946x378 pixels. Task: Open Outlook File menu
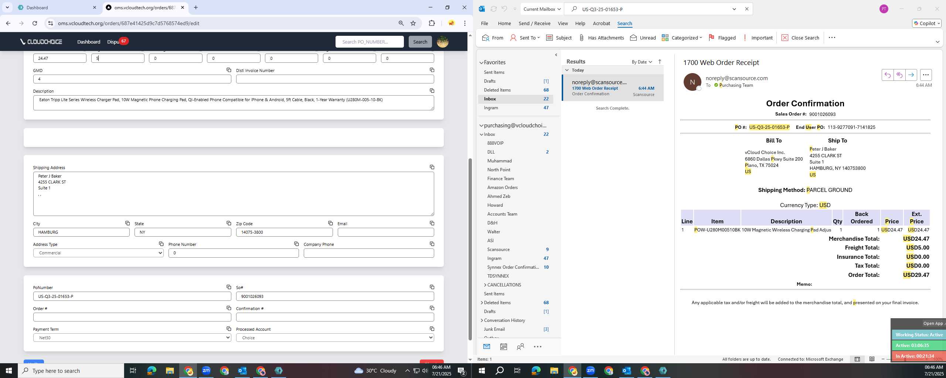(x=484, y=23)
